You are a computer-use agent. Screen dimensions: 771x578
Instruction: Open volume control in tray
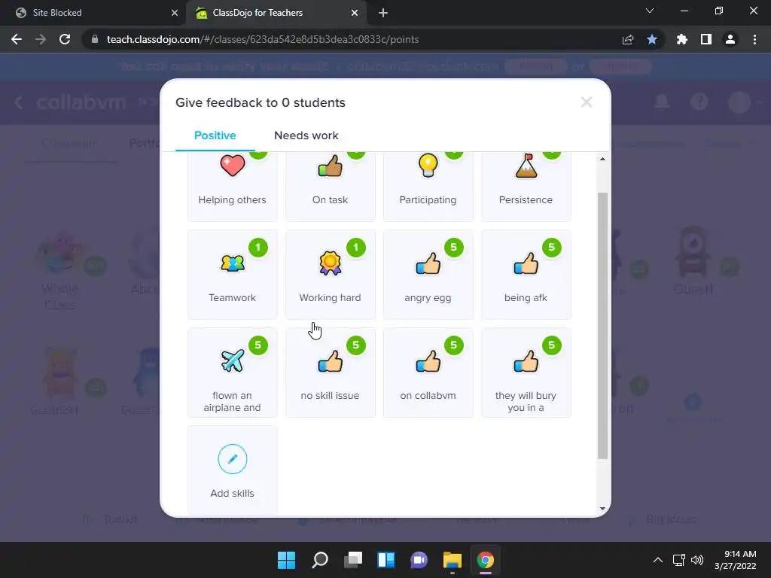pos(697,560)
